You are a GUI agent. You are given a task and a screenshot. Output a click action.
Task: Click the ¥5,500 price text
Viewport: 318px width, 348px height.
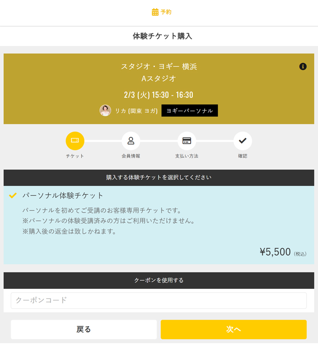point(275,252)
